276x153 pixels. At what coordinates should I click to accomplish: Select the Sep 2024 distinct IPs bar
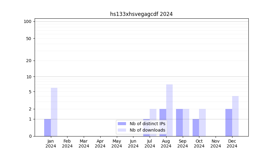point(179,122)
